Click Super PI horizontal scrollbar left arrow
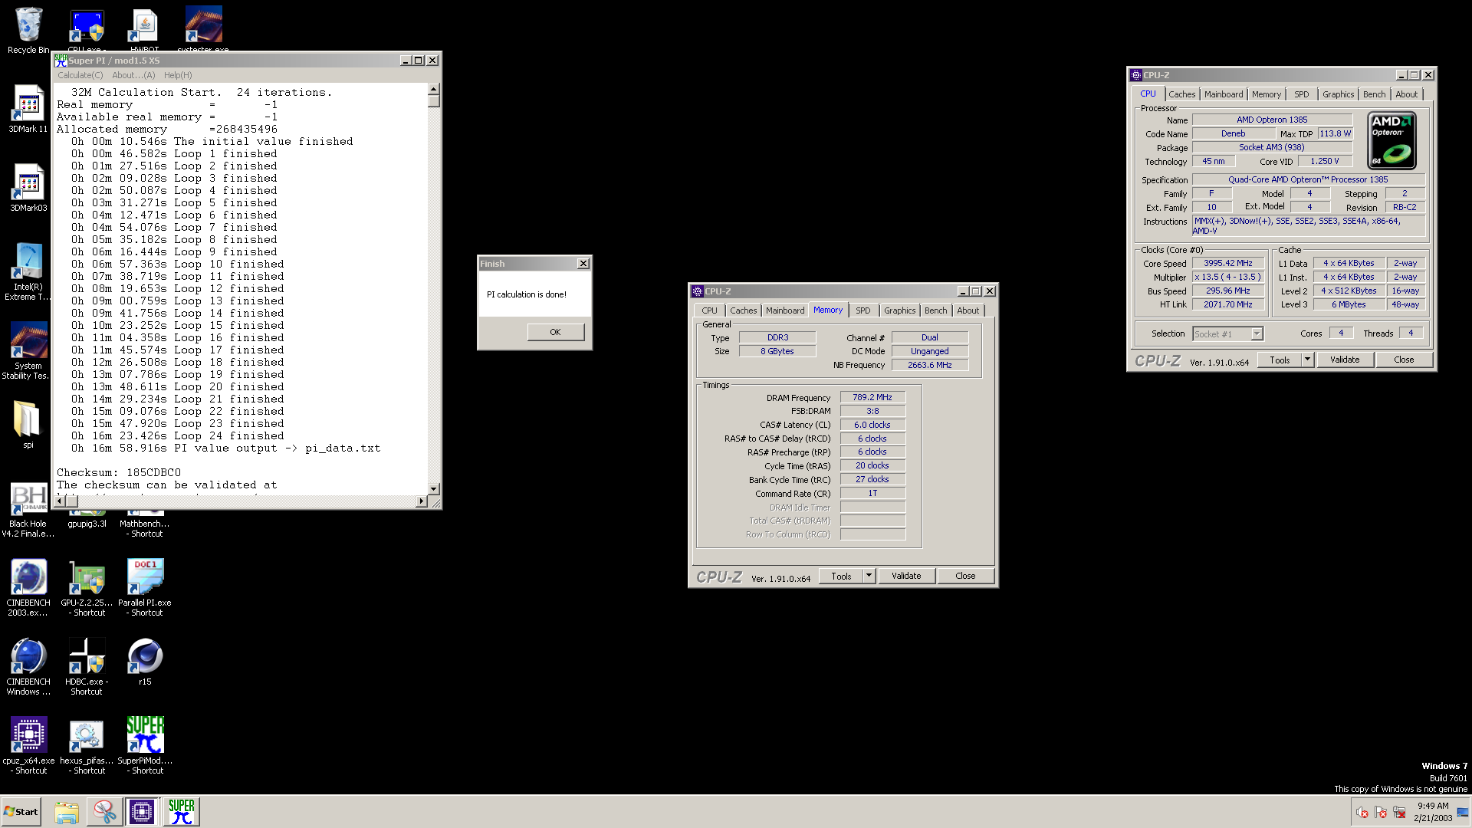This screenshot has width=1472, height=828. (x=60, y=501)
